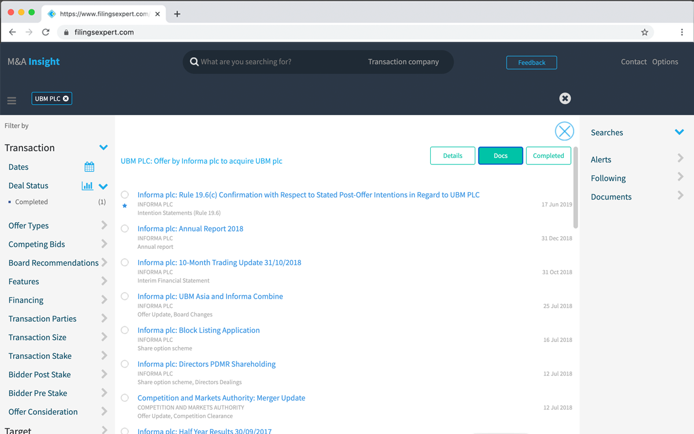Select radio for UBM Asia and Informa Combine

(x=125, y=296)
